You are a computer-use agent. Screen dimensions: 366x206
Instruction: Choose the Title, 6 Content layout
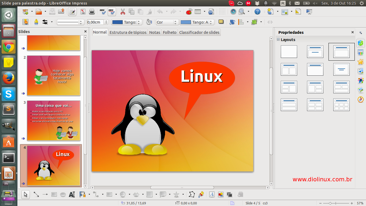[341, 105]
